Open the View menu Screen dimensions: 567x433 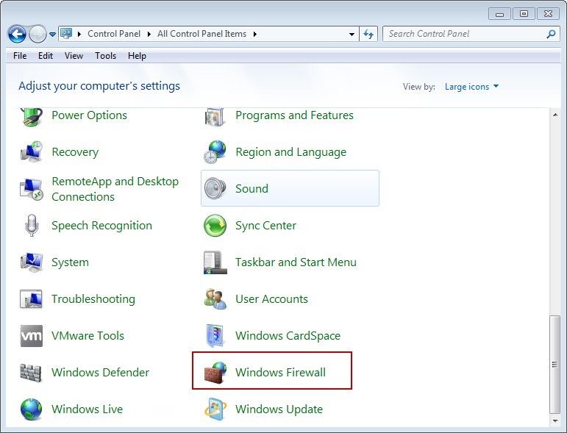click(x=74, y=56)
